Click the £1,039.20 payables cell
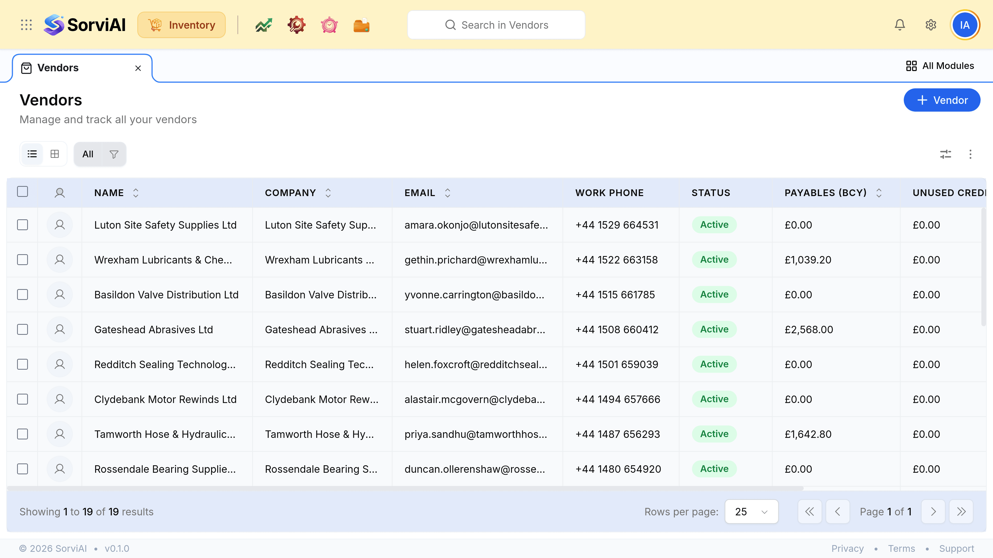The image size is (993, 558). (x=808, y=260)
